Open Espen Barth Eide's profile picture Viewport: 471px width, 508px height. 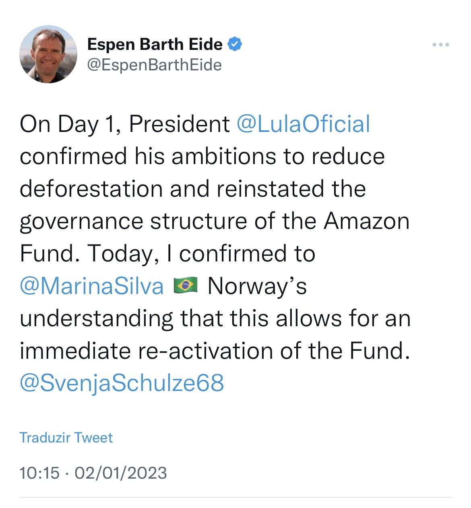tap(48, 54)
